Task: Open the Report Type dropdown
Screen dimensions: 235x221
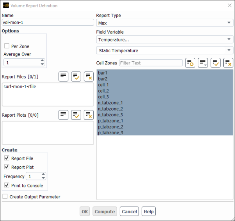Action: pos(164,23)
